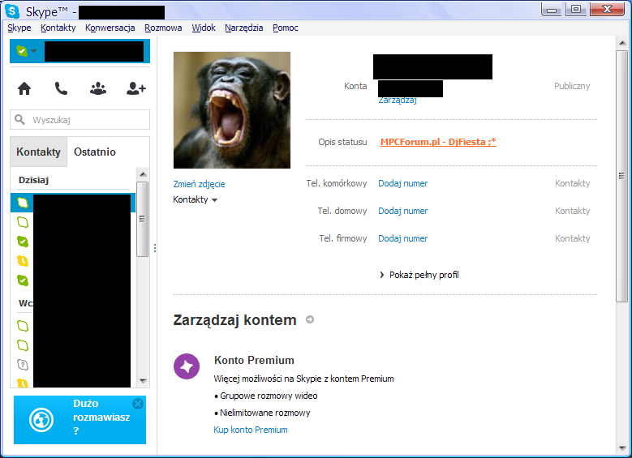Click the add contact icon
The width and height of the screenshot is (632, 458).
pos(135,88)
